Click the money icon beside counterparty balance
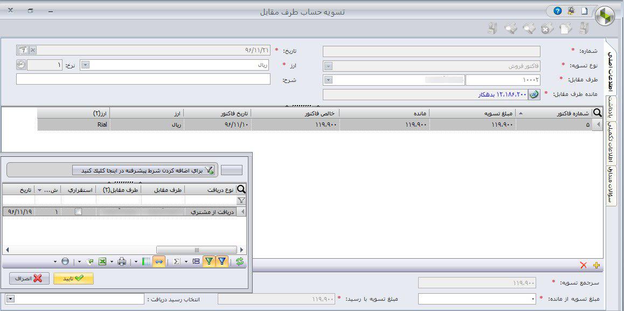 (x=535, y=94)
